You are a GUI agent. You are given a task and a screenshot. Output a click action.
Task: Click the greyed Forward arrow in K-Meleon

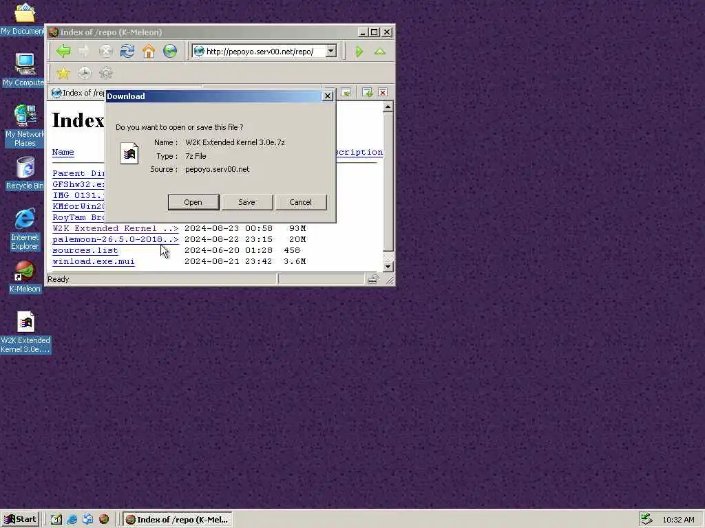point(84,51)
